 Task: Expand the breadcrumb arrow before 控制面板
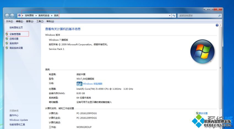pyautogui.click(x=23, y=15)
